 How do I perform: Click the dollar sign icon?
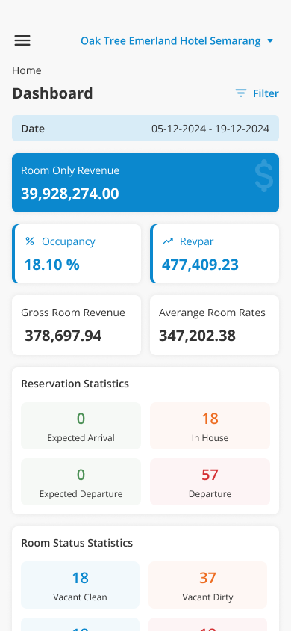[263, 176]
